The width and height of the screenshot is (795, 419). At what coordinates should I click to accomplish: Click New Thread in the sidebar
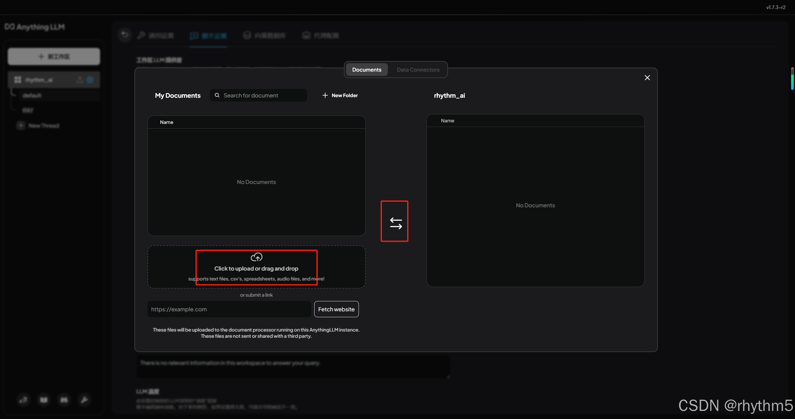tap(43, 126)
